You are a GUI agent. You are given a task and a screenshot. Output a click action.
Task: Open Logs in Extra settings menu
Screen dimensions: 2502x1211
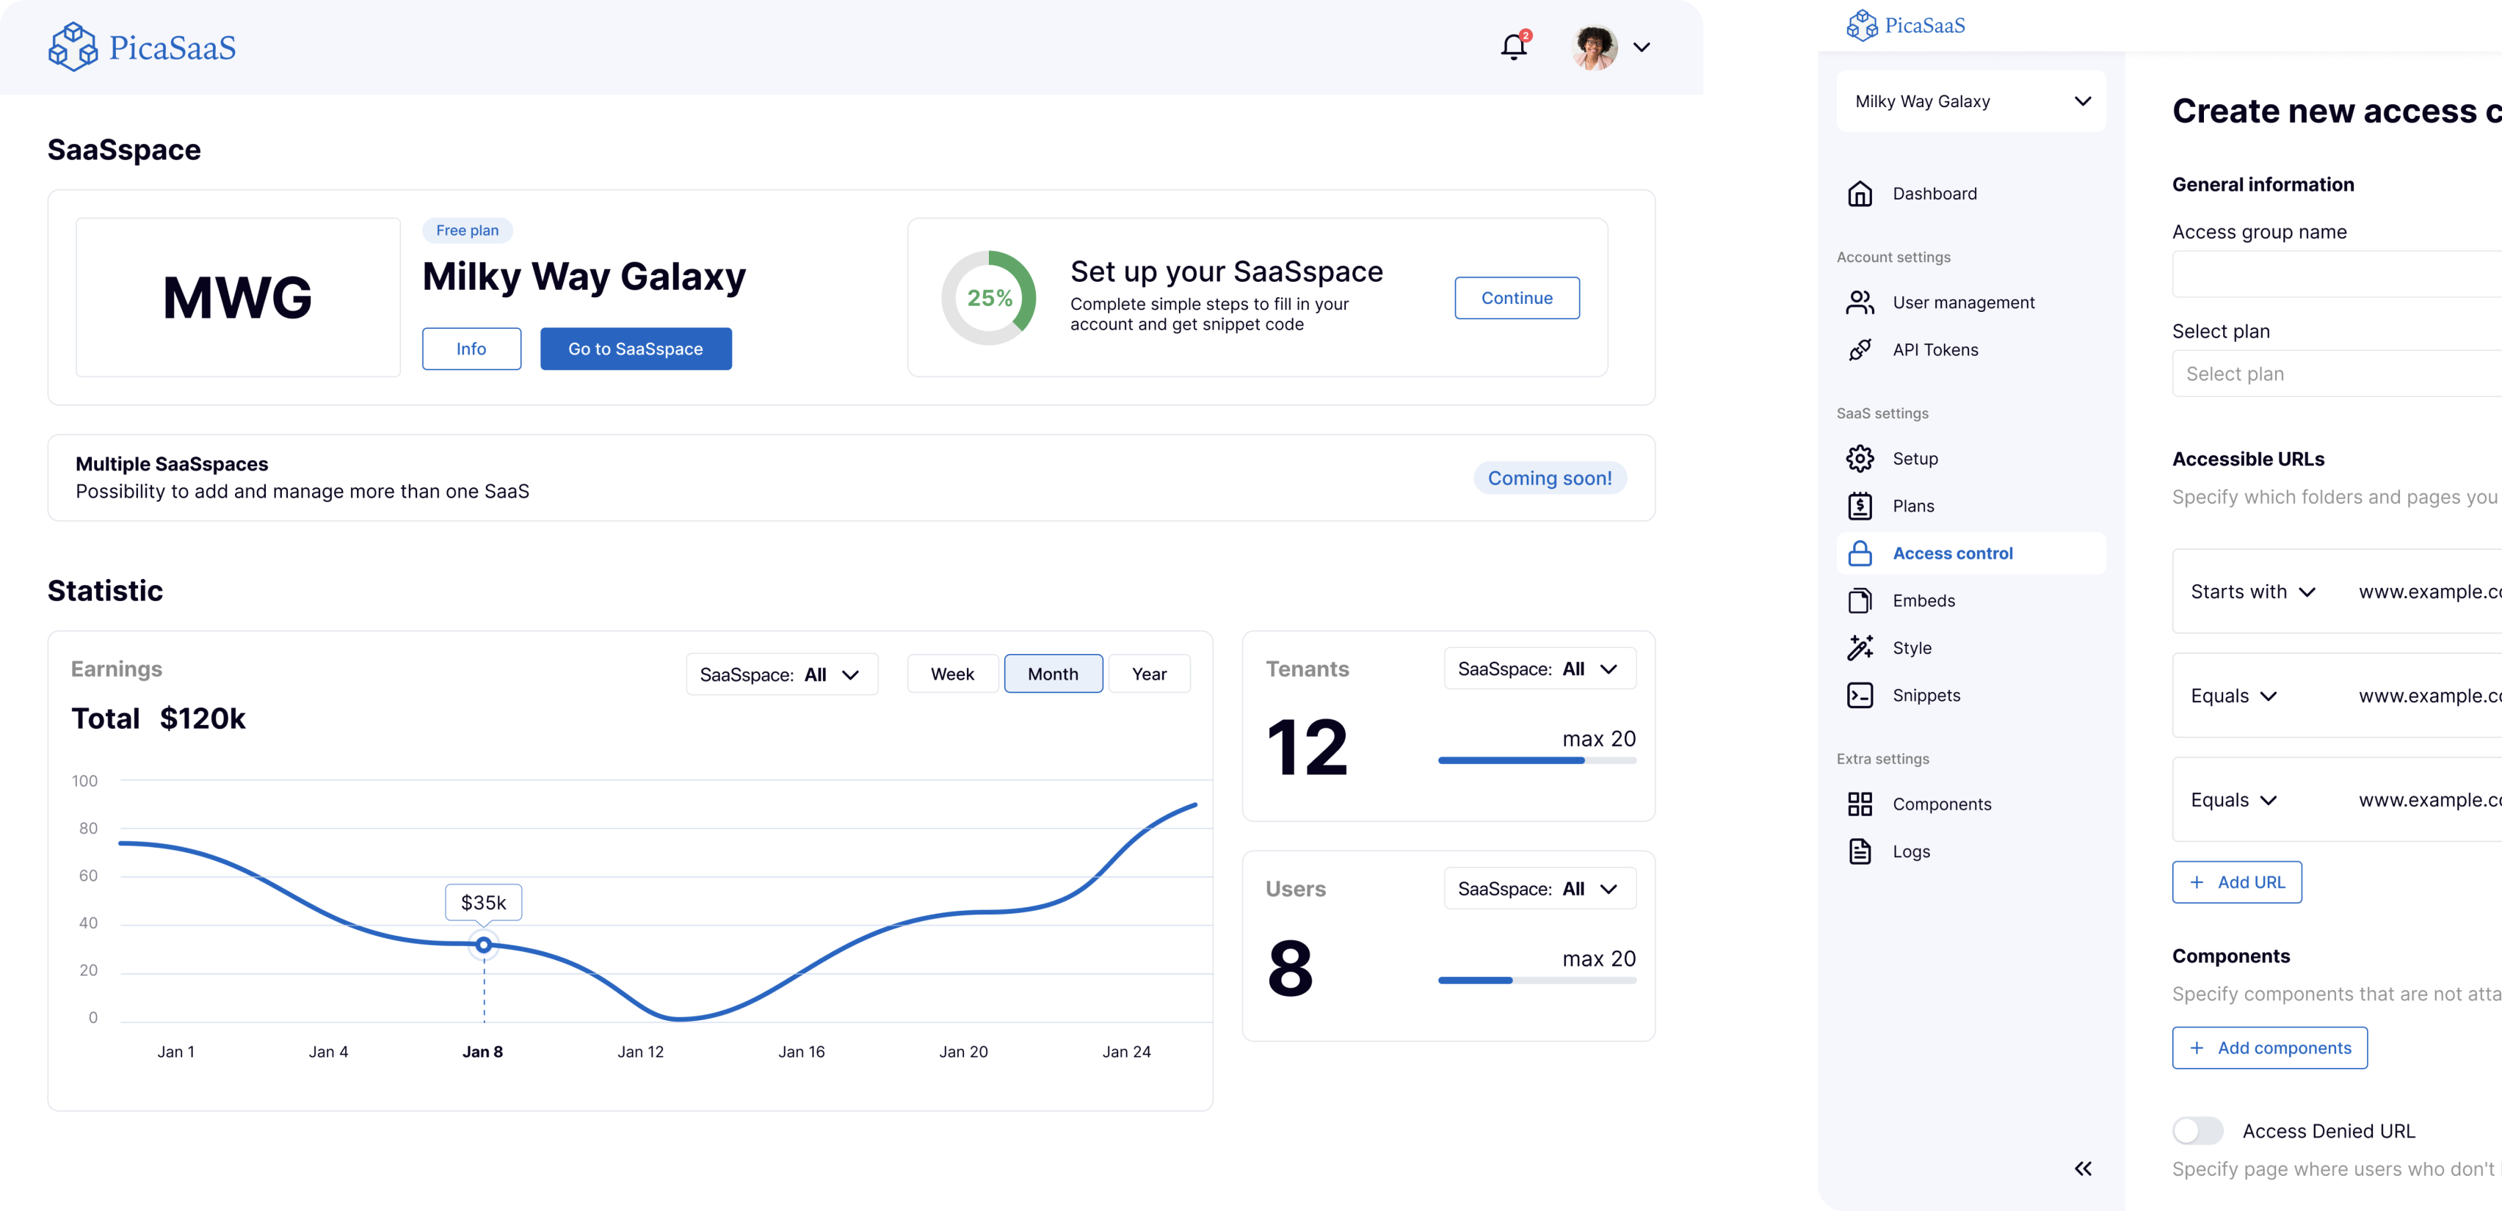tap(1910, 851)
